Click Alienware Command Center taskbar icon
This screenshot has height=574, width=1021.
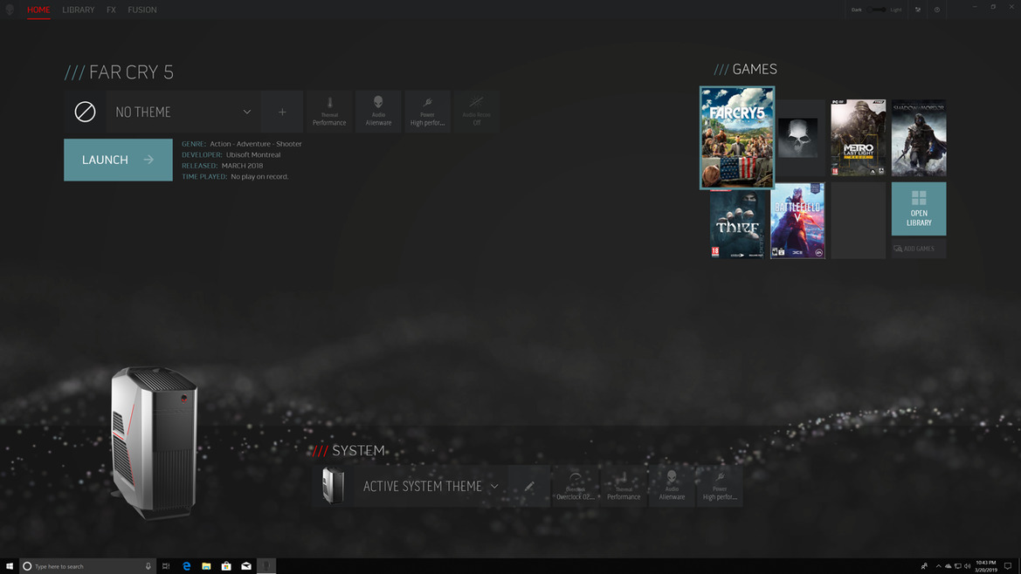tap(266, 566)
